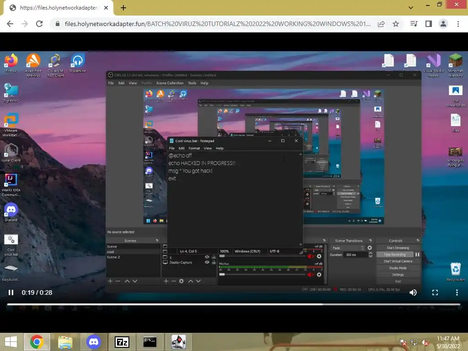Go back to the previous page
Viewport: 468px width, 351px height.
point(10,24)
